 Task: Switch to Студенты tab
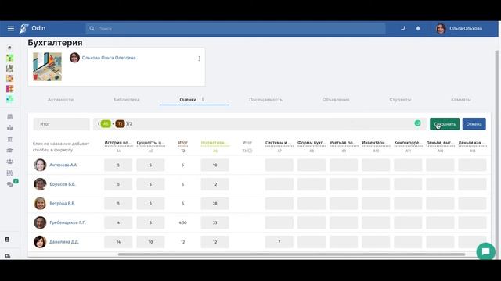pos(400,100)
